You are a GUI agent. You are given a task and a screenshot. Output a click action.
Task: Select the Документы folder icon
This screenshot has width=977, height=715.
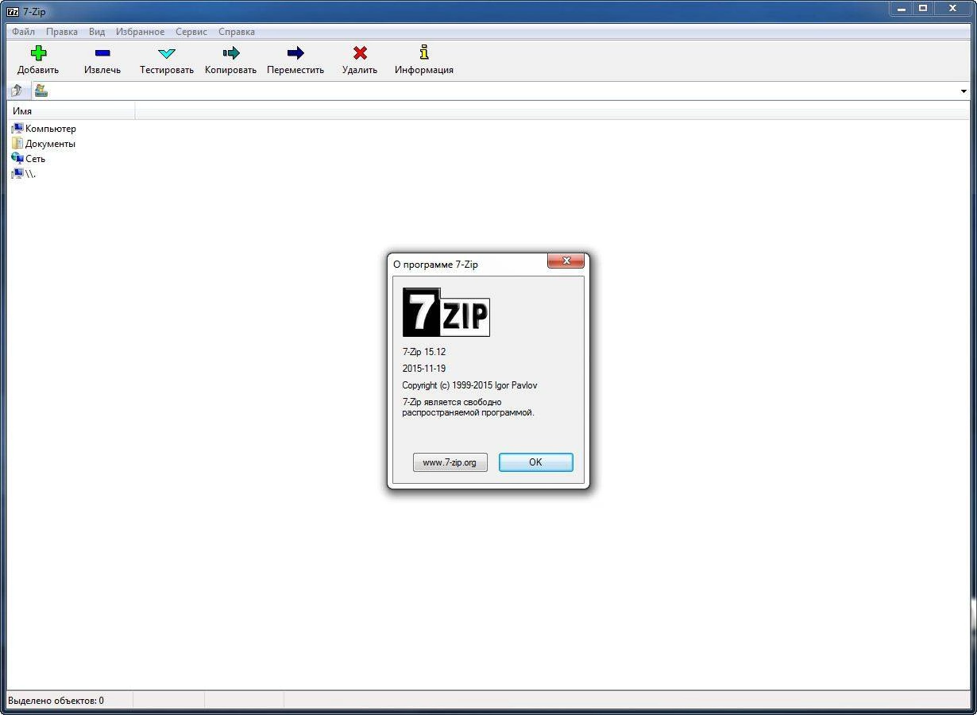click(17, 143)
